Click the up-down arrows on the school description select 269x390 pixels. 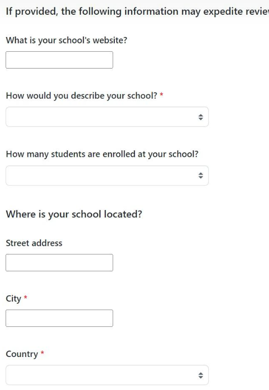click(201, 117)
